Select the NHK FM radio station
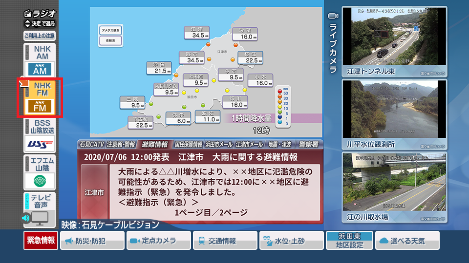The height and width of the screenshot is (263, 469). click(40, 97)
